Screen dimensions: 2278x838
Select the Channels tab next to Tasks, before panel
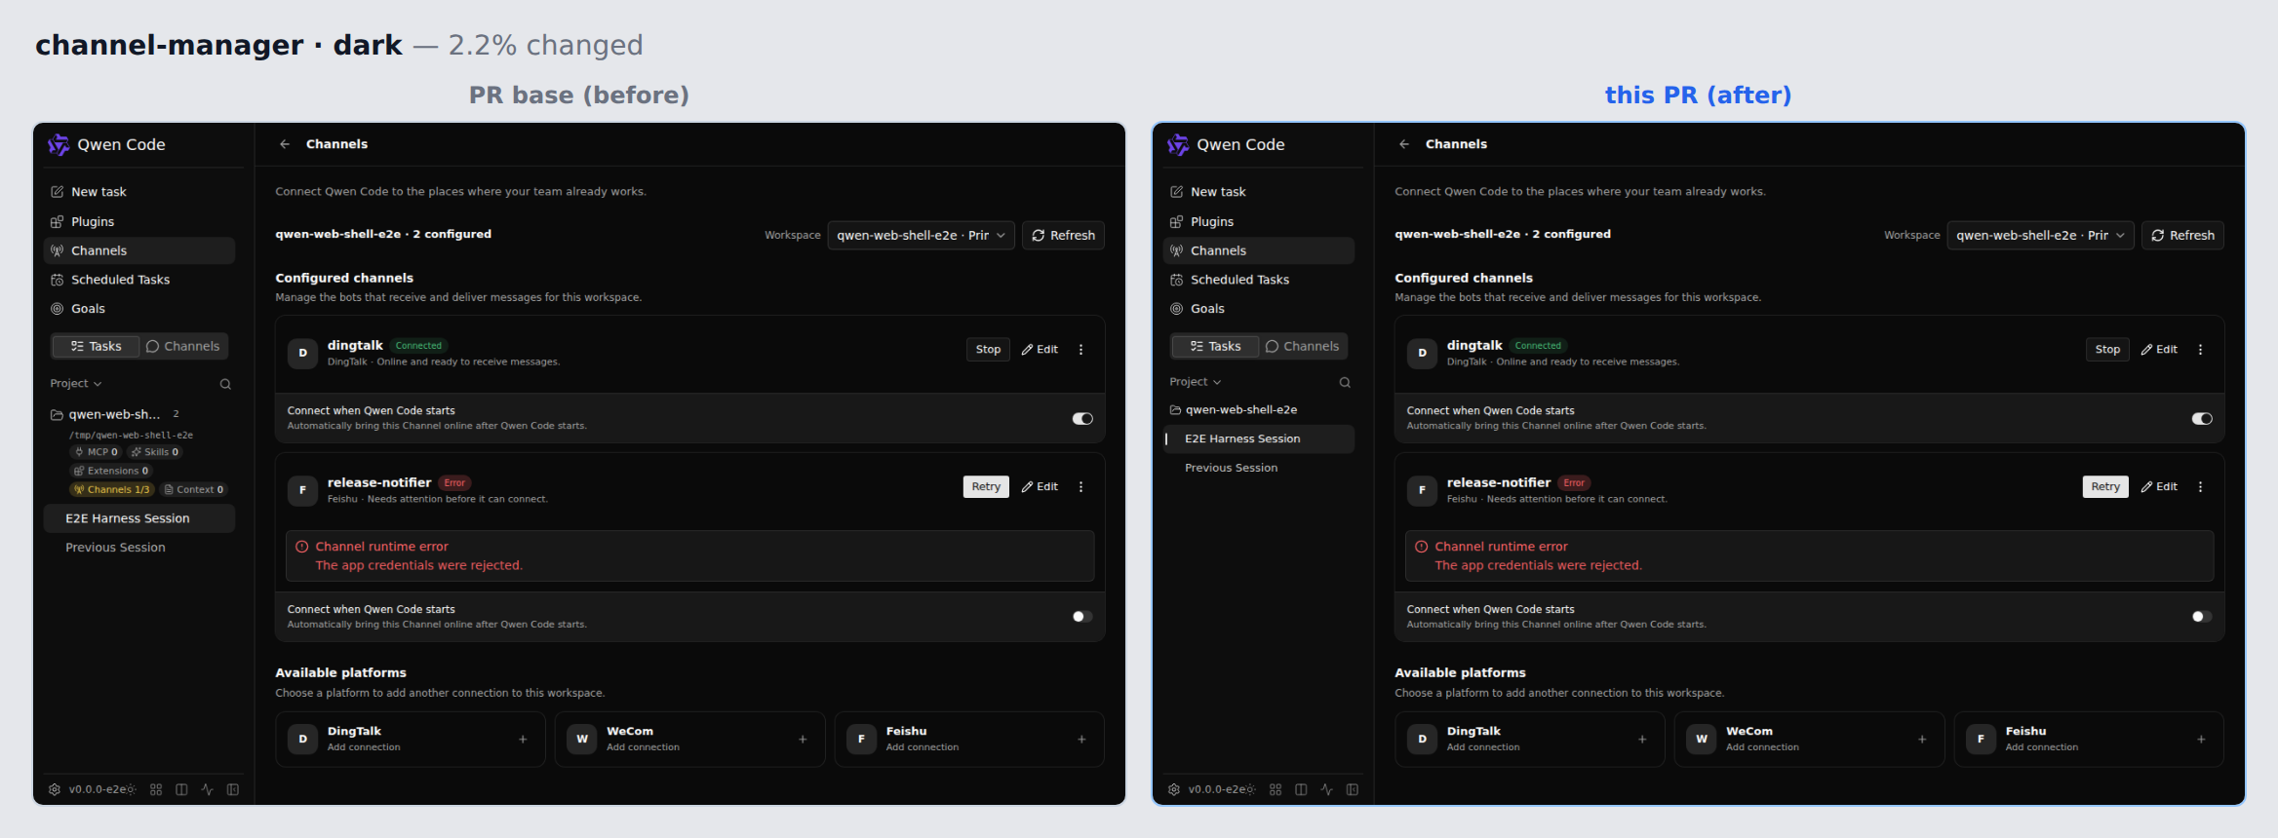[x=182, y=347]
